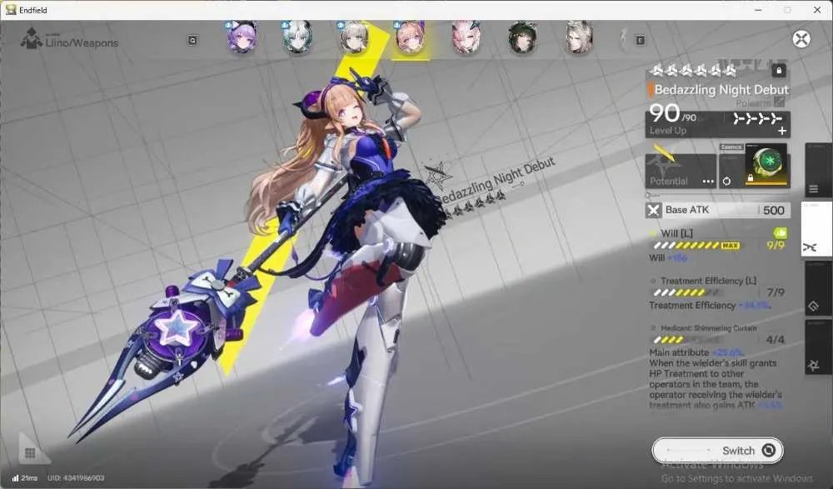Select the dark green-haired operator portrait
Screen dimensions: 833x489
522,37
